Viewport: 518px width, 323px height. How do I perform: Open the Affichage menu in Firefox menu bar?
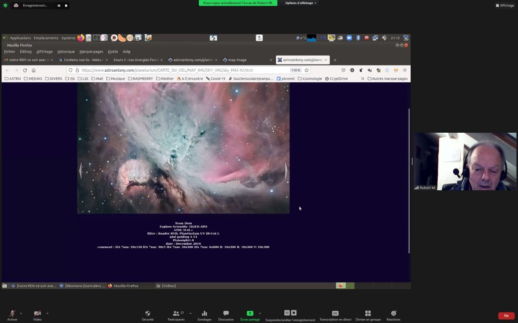tap(45, 52)
